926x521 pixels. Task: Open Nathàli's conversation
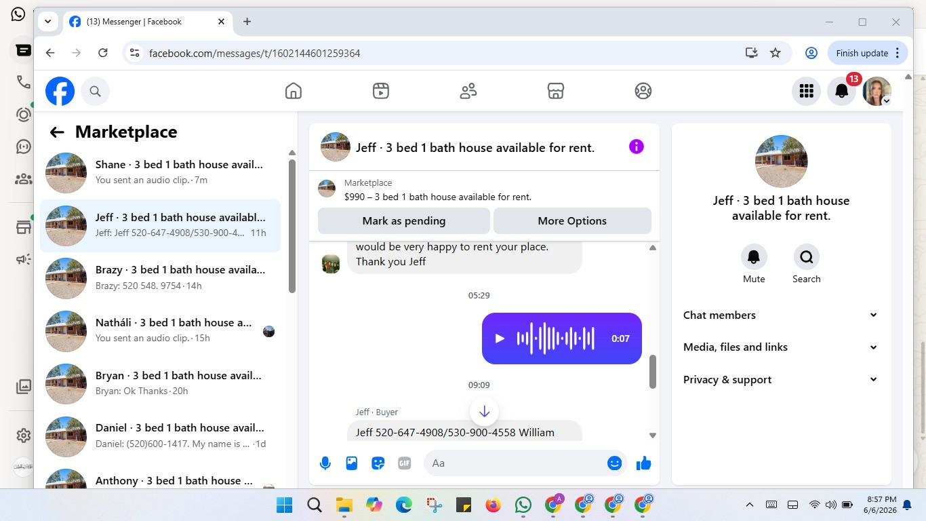(x=161, y=330)
